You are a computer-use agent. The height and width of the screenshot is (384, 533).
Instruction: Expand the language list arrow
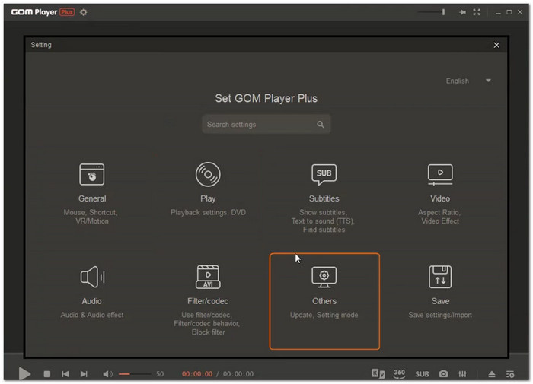[x=488, y=81]
